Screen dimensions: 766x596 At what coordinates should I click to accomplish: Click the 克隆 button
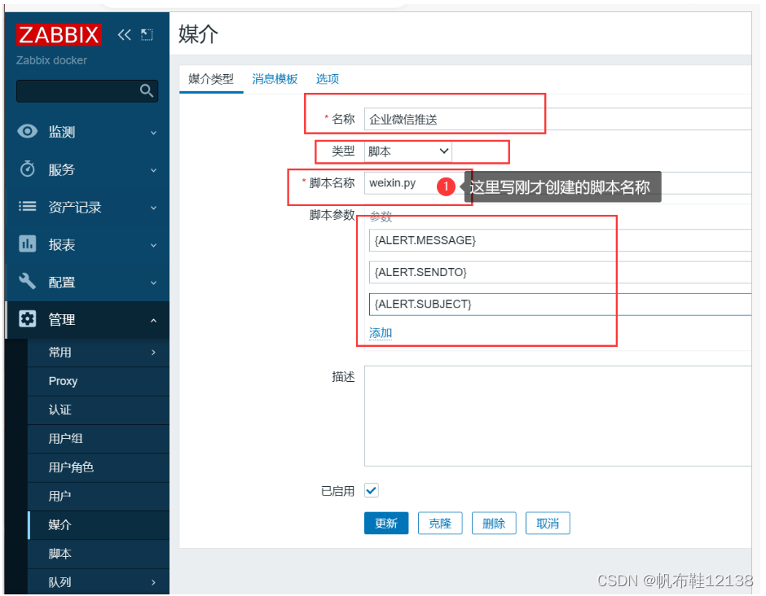[440, 524]
